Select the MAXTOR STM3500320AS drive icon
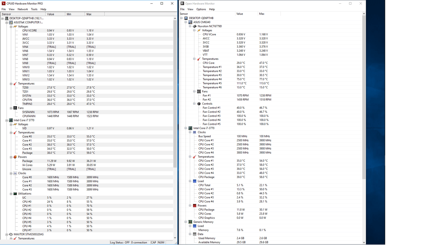This screenshot has height=245, width=435. tap(11, 234)
